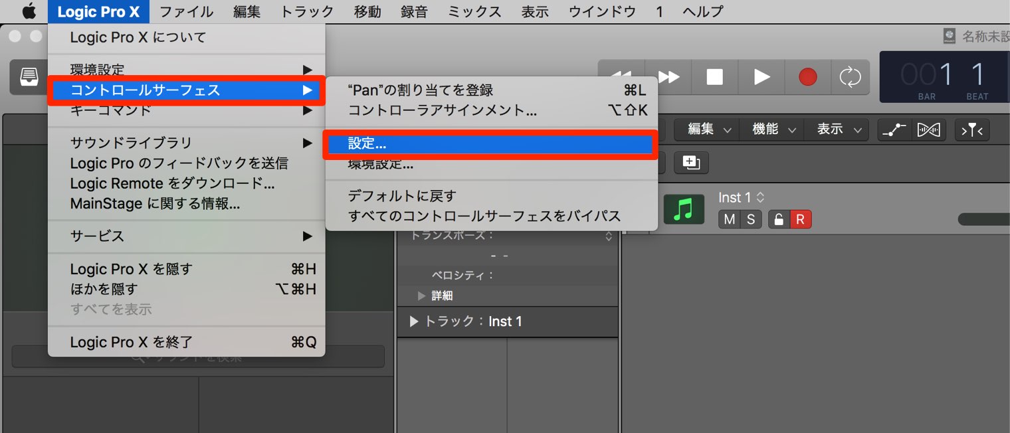1010x433 pixels.
Task: Open the 機能 dropdown in tracks area
Action: (x=773, y=130)
